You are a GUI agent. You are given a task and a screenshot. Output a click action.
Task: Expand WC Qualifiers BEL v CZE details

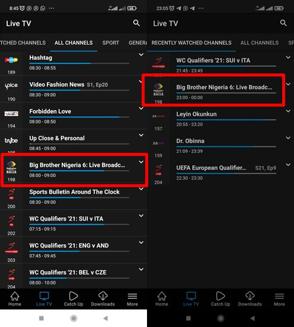coord(141,270)
